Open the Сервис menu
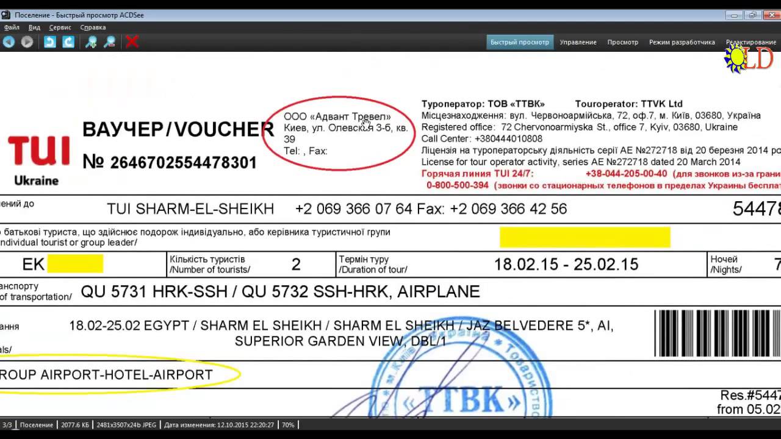Image resolution: width=781 pixels, height=439 pixels. point(60,27)
